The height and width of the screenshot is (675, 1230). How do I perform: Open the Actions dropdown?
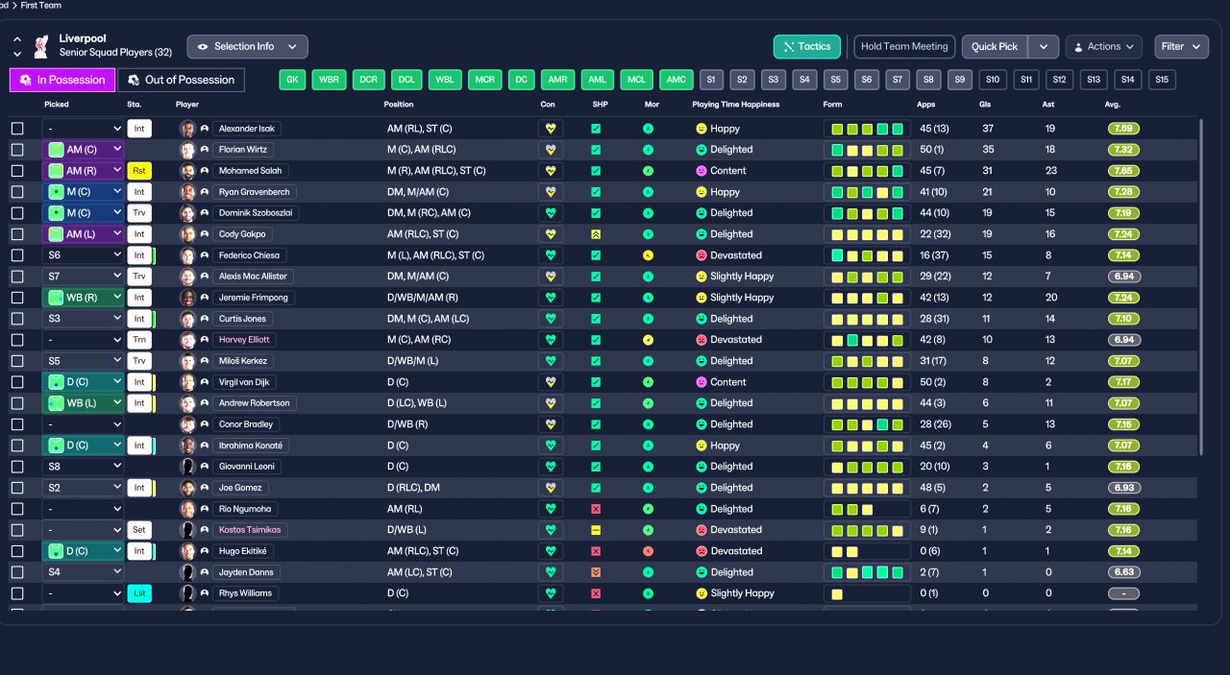point(1103,46)
